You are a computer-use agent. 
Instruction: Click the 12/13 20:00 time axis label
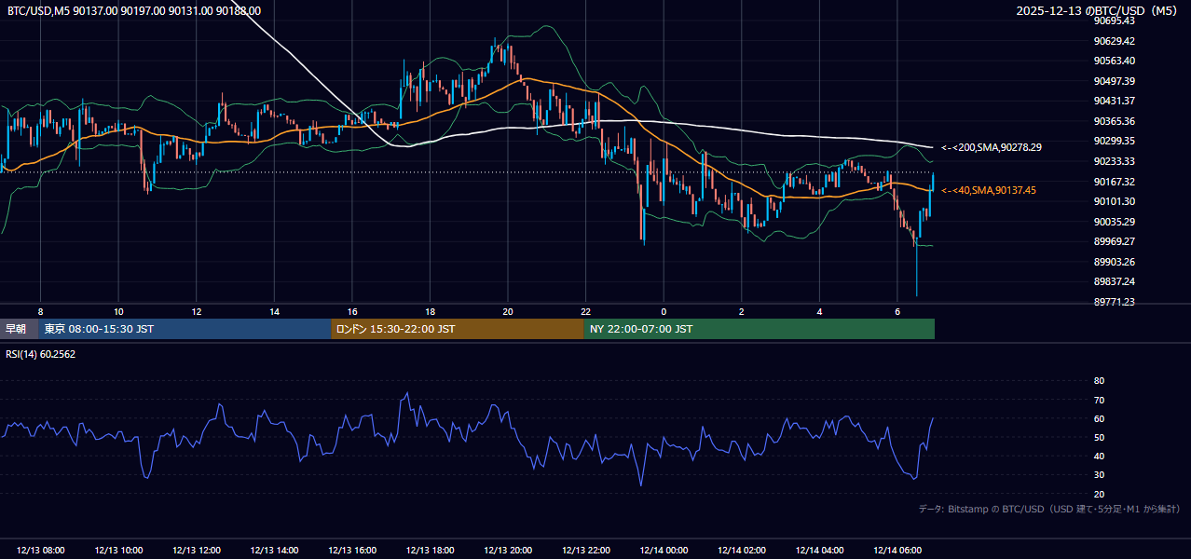508,551
